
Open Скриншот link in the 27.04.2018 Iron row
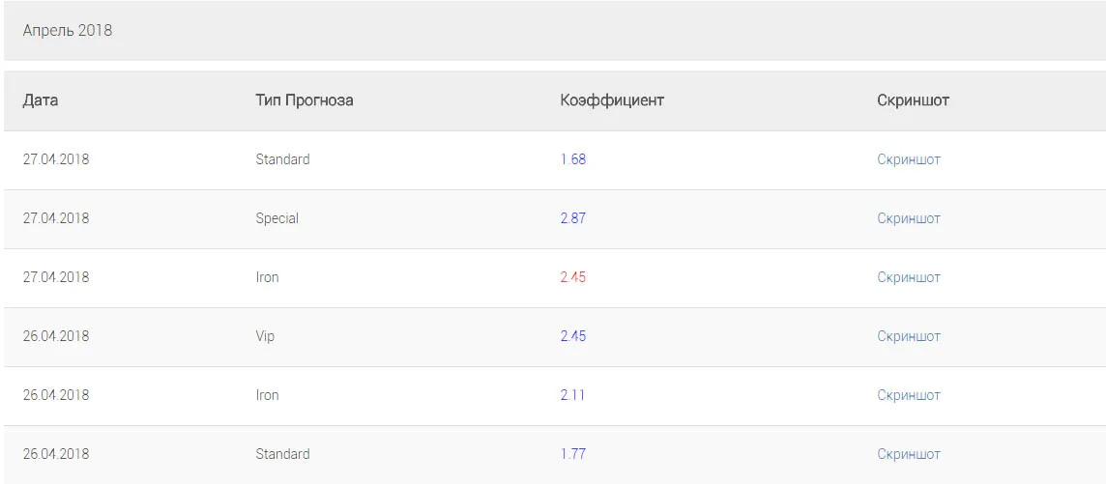909,277
